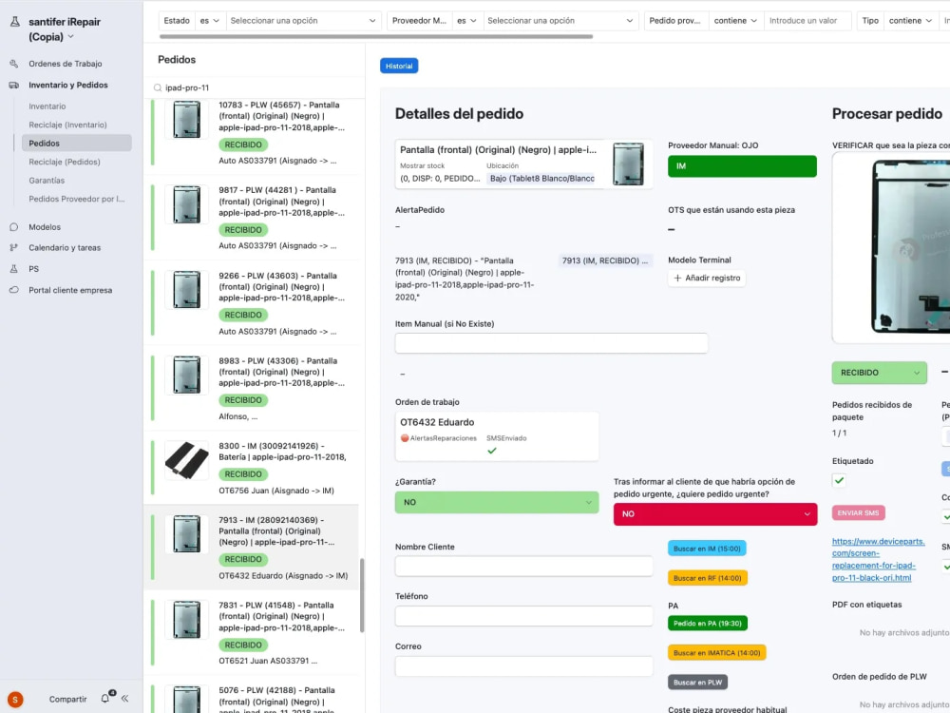Open the Proveedor M... value dropdown
This screenshot has width=950, height=713.
coord(560,21)
